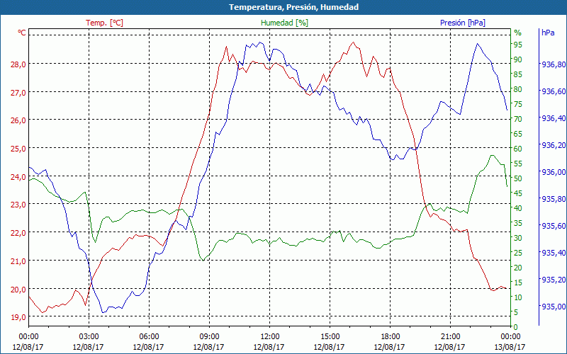This screenshot has height=354, width=567.
Task: Pick the 19,0 temperature axis value
Action: pyautogui.click(x=18, y=316)
